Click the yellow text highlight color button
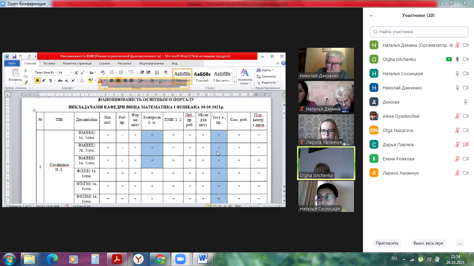Screen dimensions: 474x266 [x=90, y=80]
